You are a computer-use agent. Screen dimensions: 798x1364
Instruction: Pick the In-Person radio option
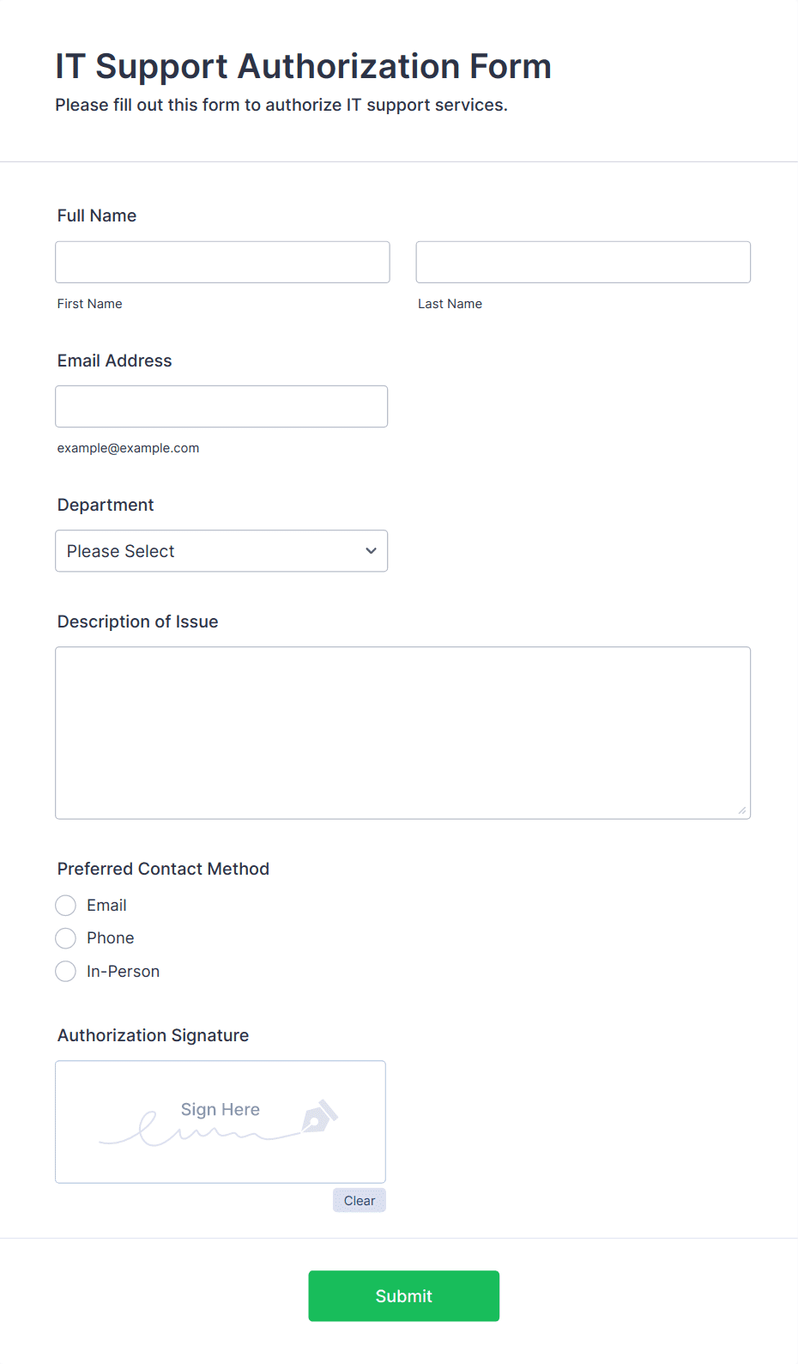pyautogui.click(x=66, y=972)
